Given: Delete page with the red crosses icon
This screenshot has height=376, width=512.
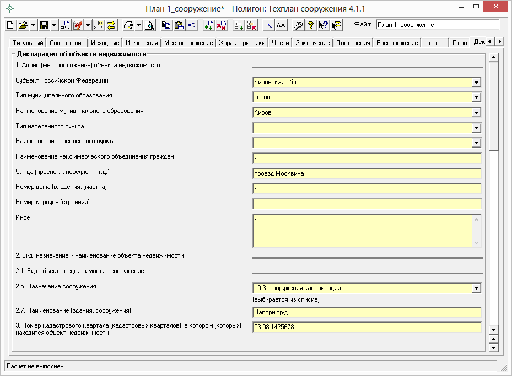Looking at the screenshot, I should (222, 25).
